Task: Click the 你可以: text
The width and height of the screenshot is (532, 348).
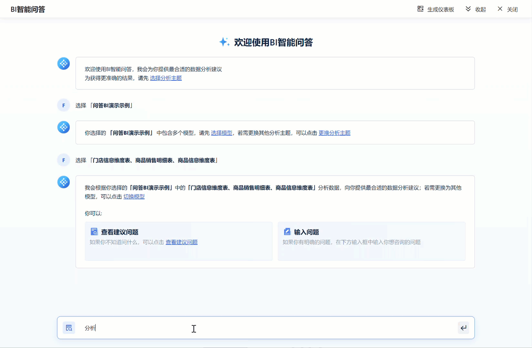Action: pos(94,213)
